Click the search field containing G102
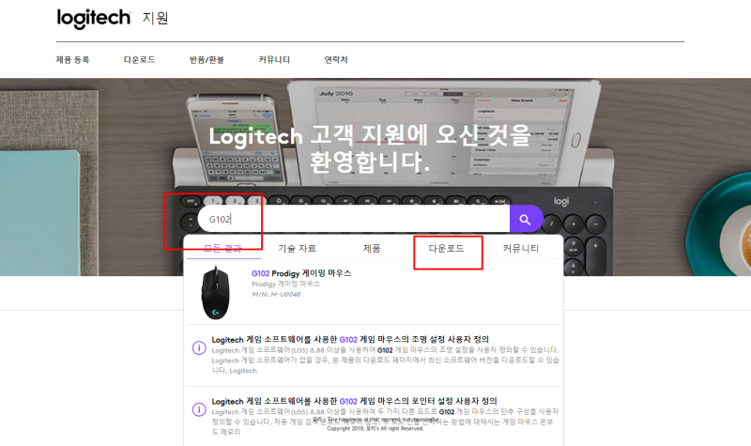The height and width of the screenshot is (446, 751). coord(354,220)
